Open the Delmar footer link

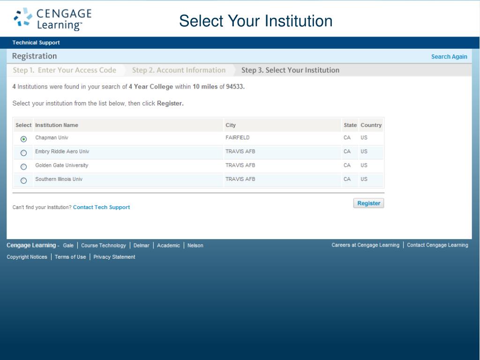click(x=142, y=246)
